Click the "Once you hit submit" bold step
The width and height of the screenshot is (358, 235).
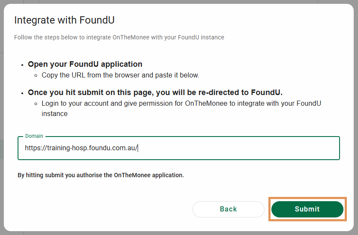click(x=155, y=92)
